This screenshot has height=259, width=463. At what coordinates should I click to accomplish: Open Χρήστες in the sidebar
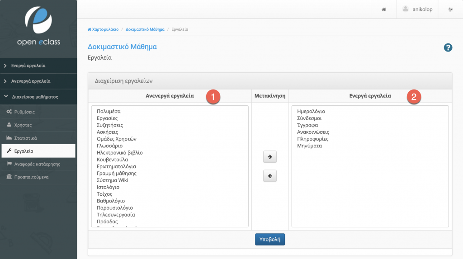[23, 125]
